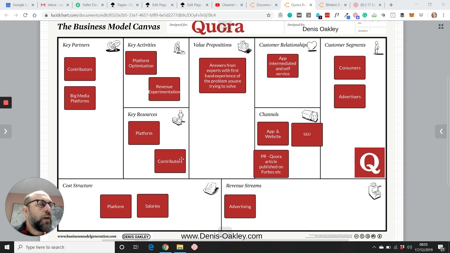Screen dimensions: 450x253
Task: Select the Revenue Experimentation card
Action: 164,89
